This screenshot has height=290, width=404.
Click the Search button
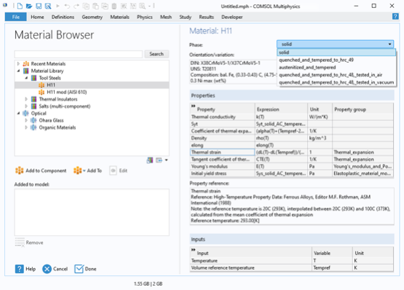click(x=156, y=54)
